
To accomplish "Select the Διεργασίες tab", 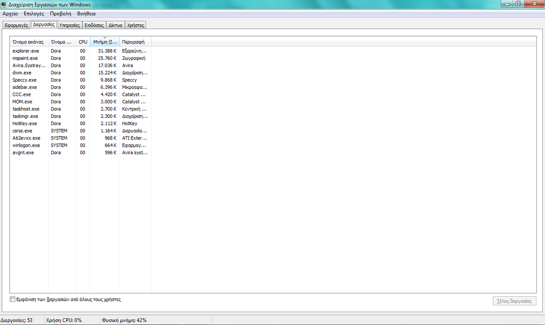I will [44, 24].
